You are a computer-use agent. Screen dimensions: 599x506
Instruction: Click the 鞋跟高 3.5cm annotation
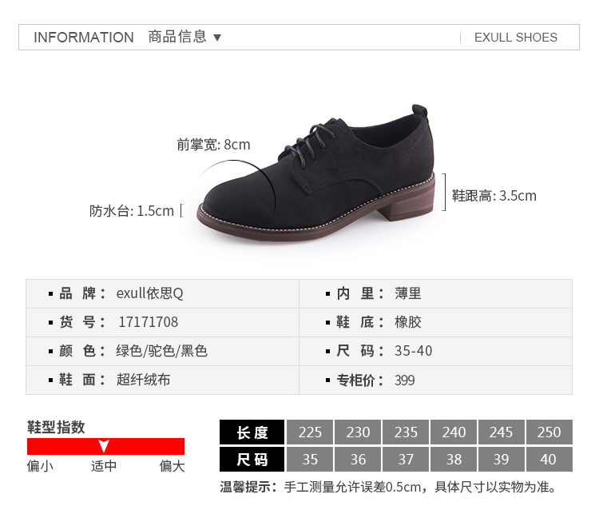[494, 196]
